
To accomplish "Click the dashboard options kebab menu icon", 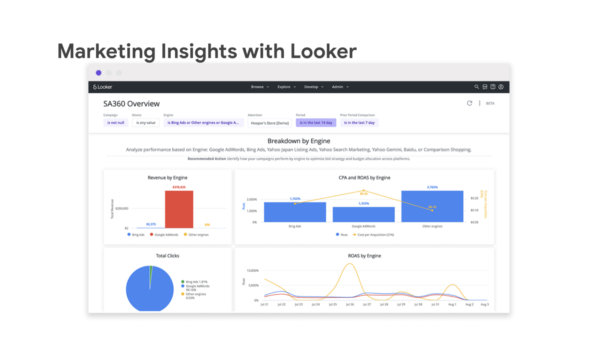I will (479, 103).
